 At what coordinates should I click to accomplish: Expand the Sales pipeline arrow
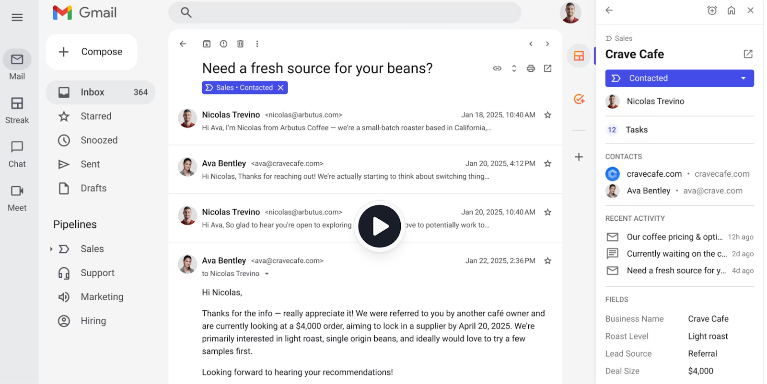point(51,249)
